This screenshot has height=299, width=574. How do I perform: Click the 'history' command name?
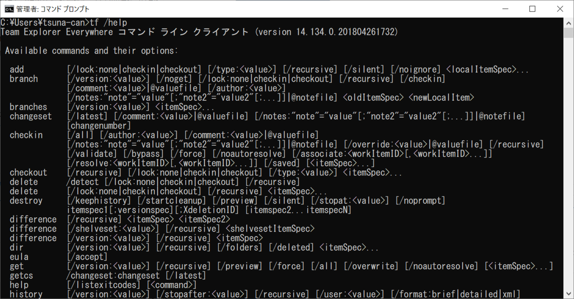coord(26,294)
